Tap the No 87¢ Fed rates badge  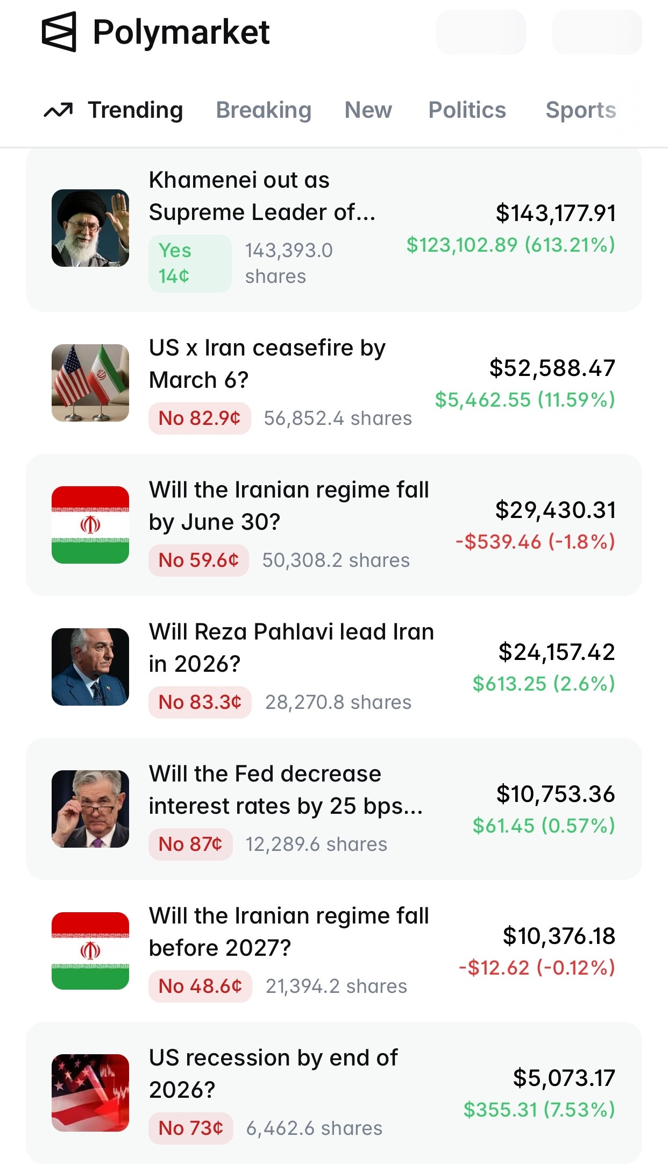(x=190, y=844)
